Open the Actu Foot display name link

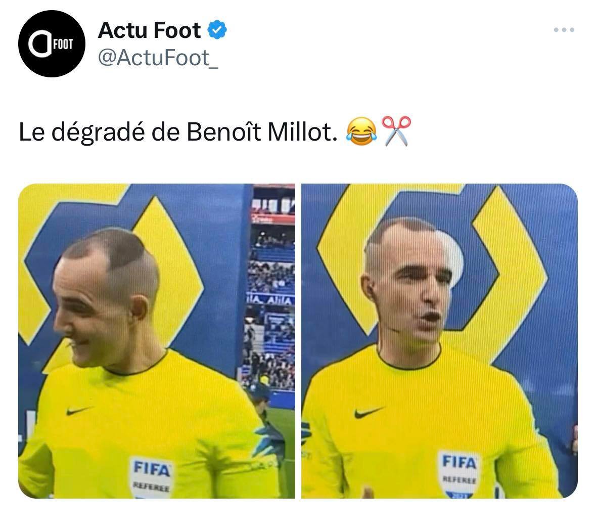[150, 30]
